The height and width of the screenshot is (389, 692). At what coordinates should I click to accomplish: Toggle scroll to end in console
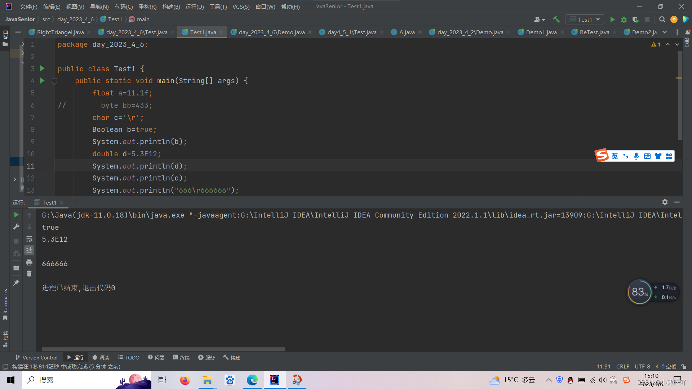[x=29, y=250]
